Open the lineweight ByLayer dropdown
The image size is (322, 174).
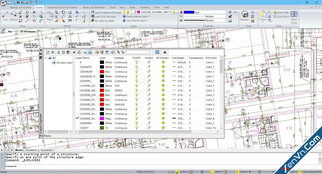226,20
